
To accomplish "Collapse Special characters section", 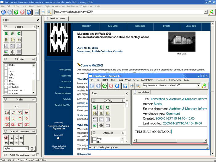I will pos(6,131).
